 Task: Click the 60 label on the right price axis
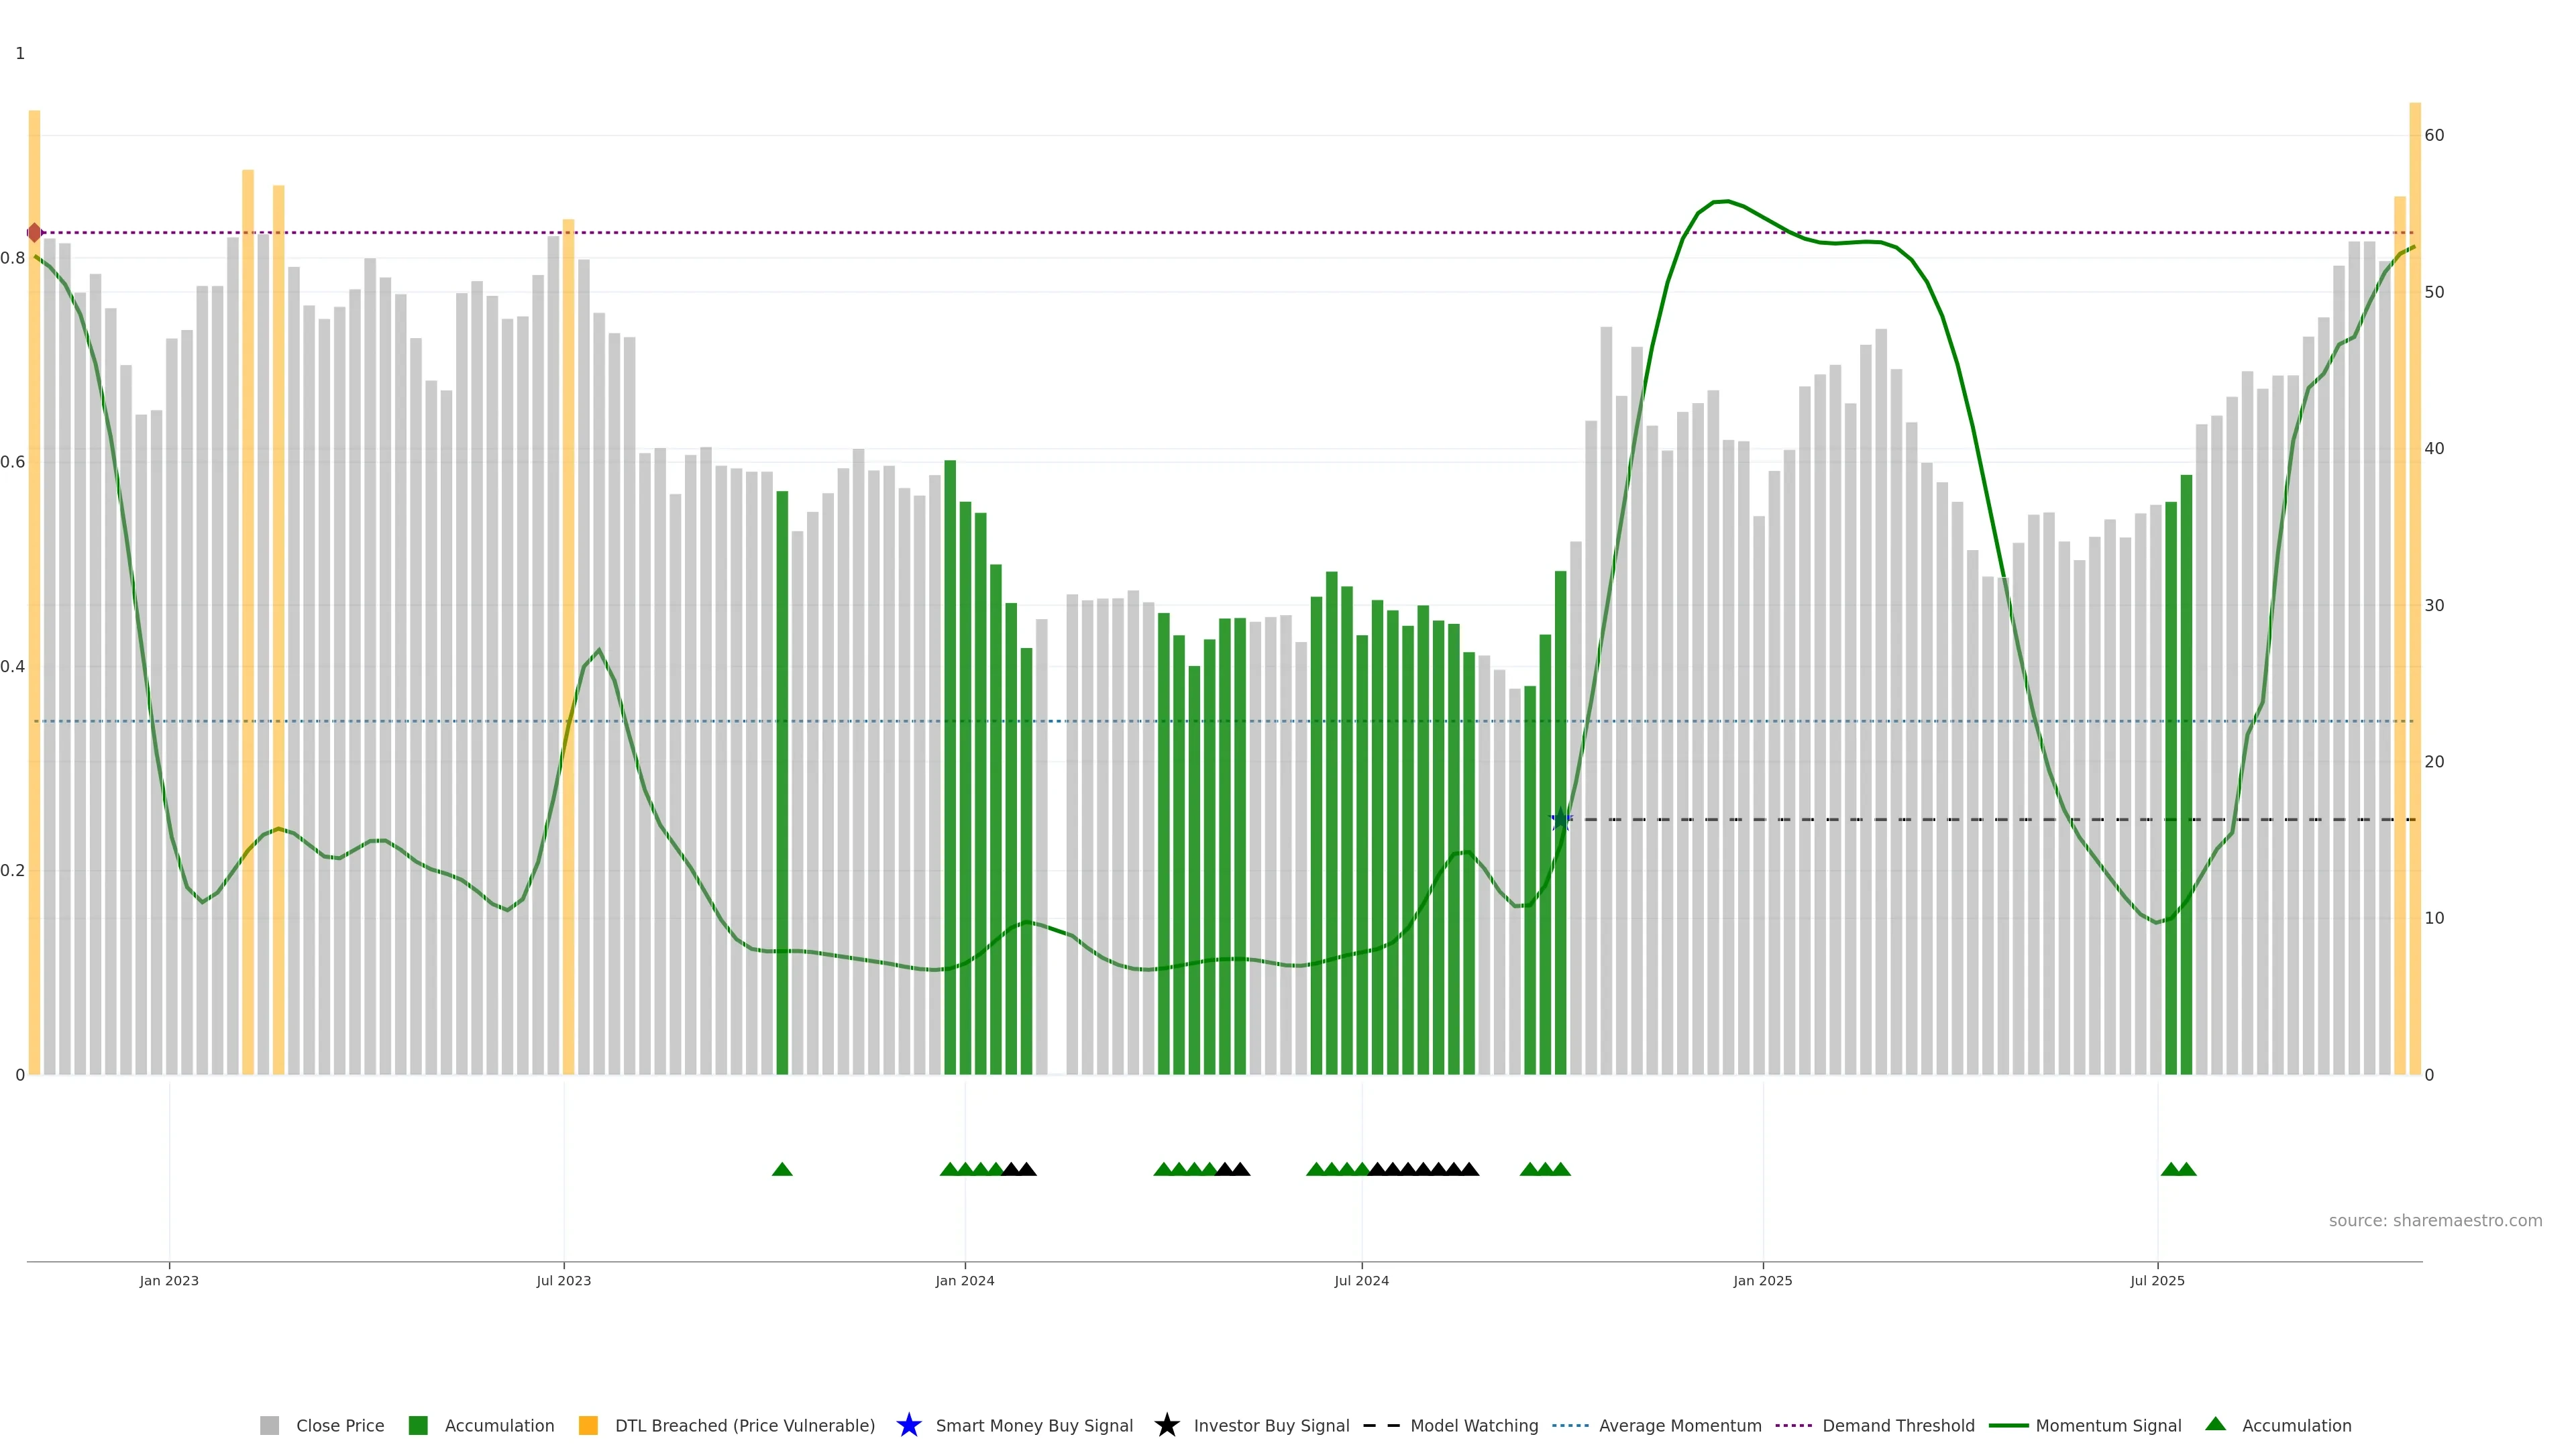(2434, 135)
